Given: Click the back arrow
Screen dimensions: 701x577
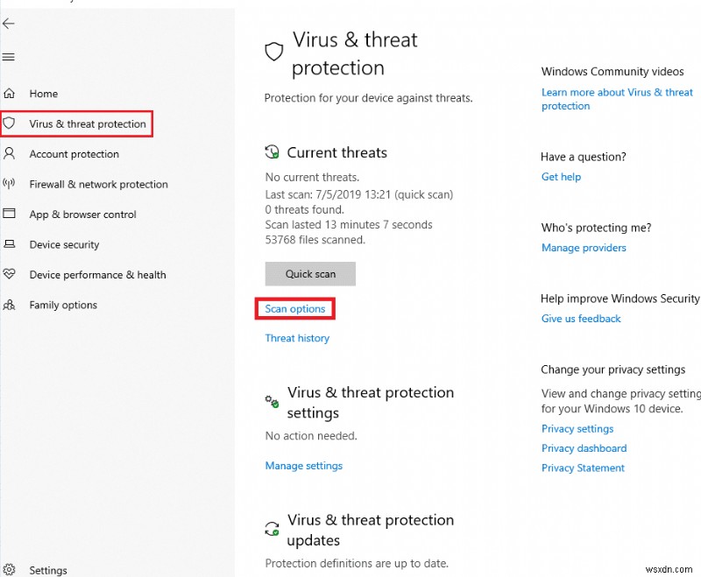Looking at the screenshot, I should (x=11, y=24).
